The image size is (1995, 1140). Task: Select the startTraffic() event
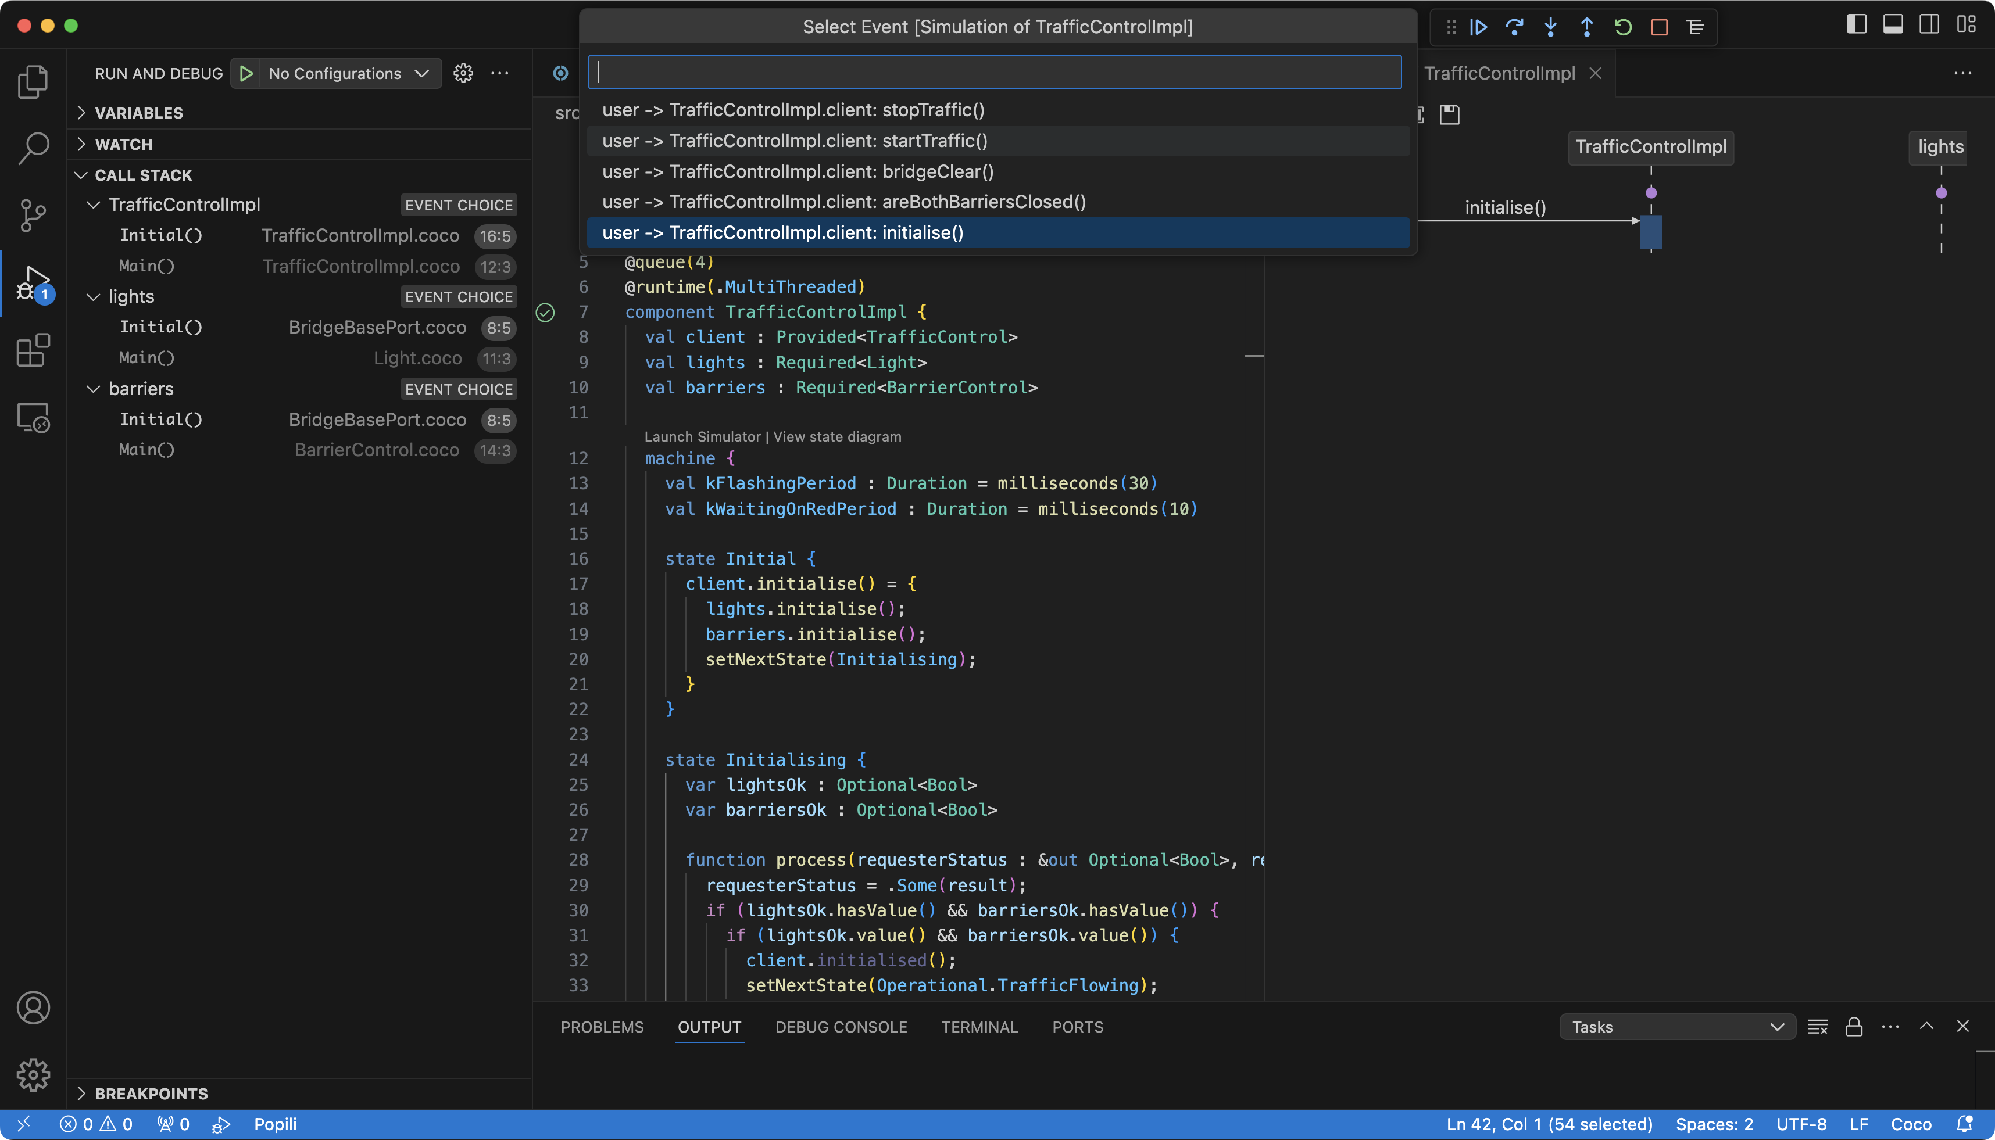click(x=998, y=141)
